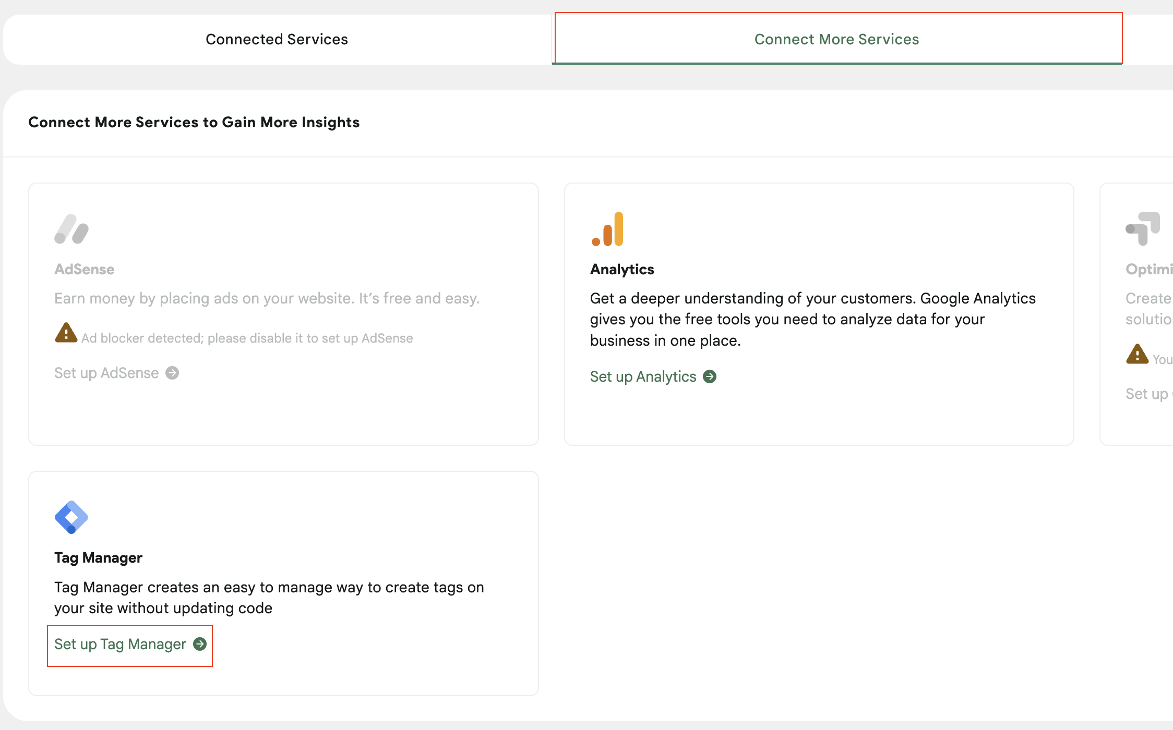Click arrow icon beside Set up Tag Manager

200,644
